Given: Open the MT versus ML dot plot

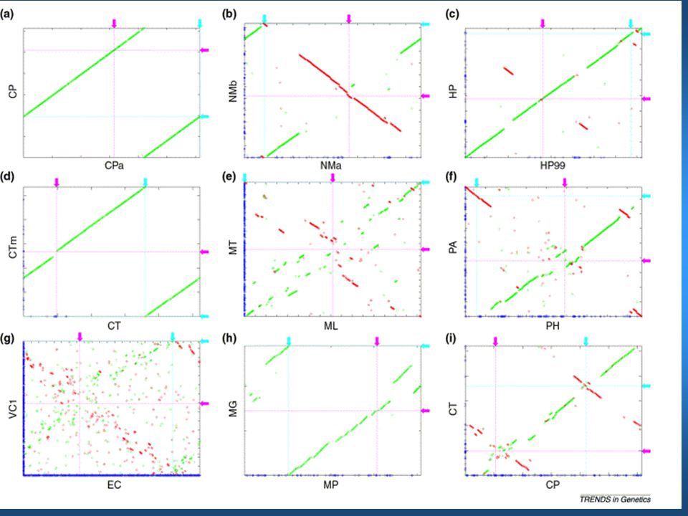Looking at the screenshot, I should pos(333,249).
